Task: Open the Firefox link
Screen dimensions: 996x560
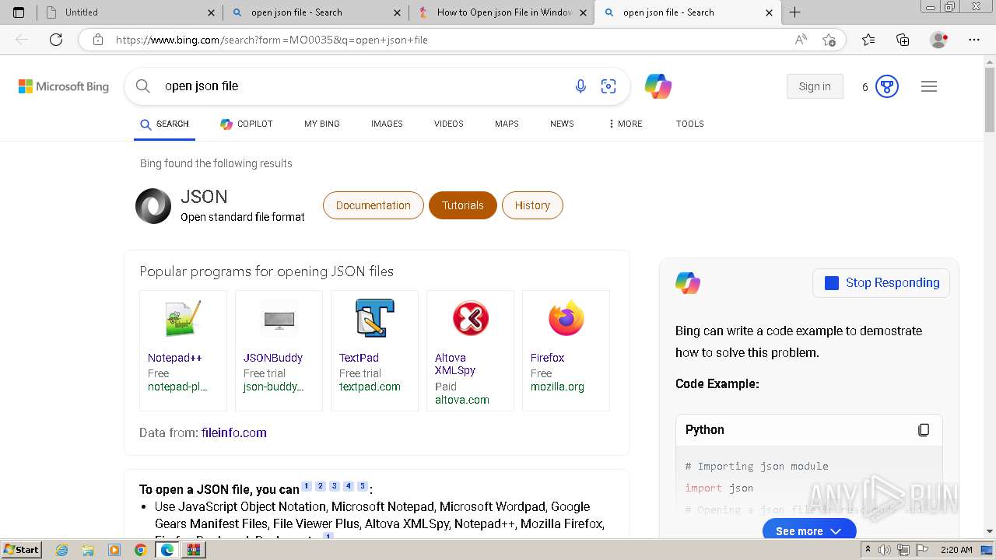Action: click(547, 358)
